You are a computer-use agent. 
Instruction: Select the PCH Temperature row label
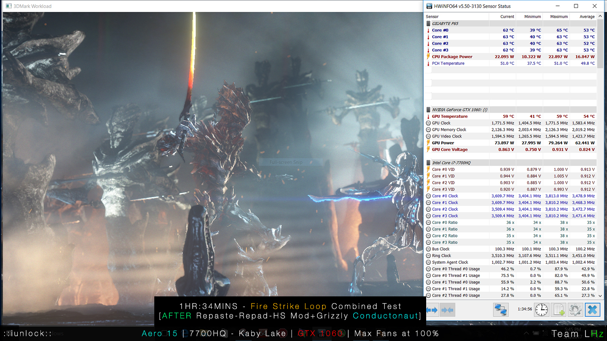tap(448, 64)
